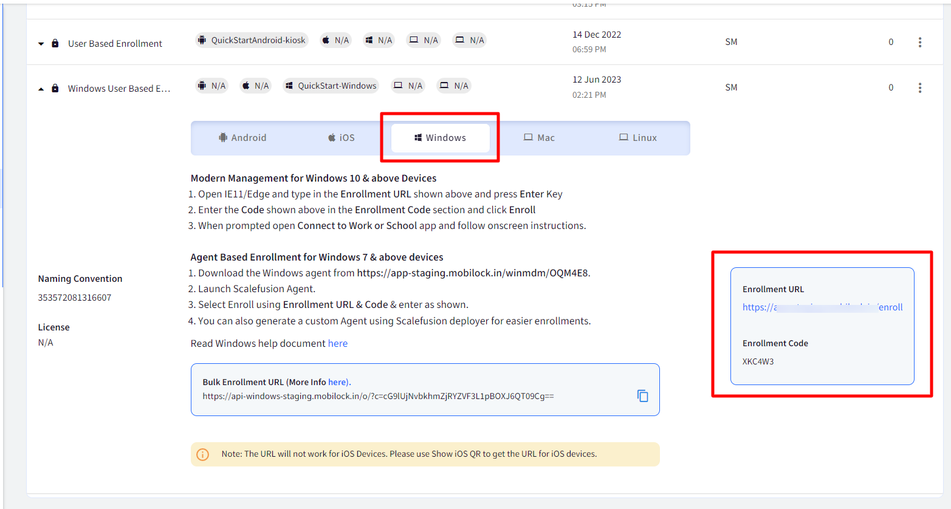The image size is (951, 509).
Task: Click 'SM' in the User Based Enrollment row
Action: coord(731,42)
